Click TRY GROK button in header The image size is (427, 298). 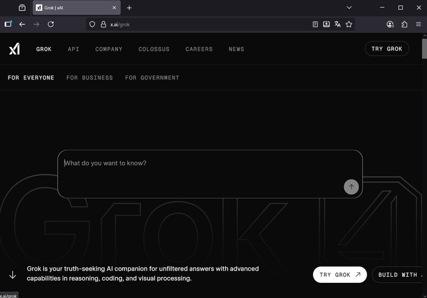(x=387, y=49)
